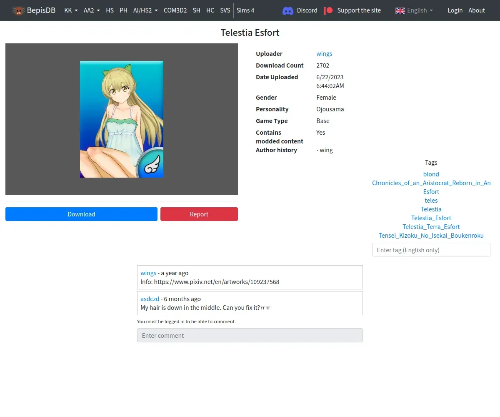This screenshot has height=417, width=500.
Task: Navigate to COM3D2 section
Action: click(175, 10)
